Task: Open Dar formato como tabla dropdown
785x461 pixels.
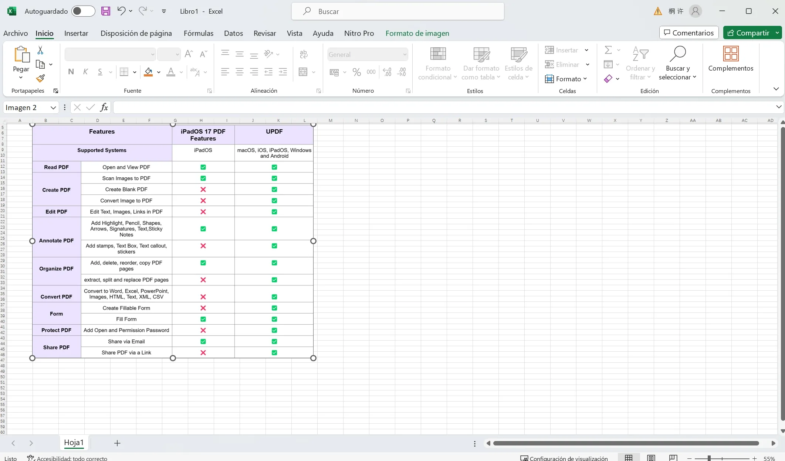Action: (x=481, y=63)
